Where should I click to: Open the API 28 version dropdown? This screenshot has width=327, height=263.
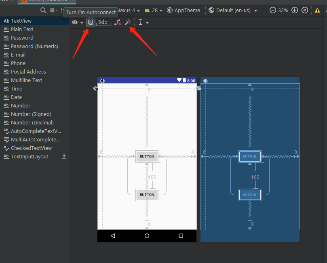[x=153, y=10]
